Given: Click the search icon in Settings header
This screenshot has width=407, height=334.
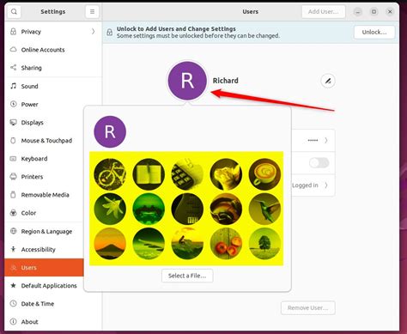Looking at the screenshot, I should tap(14, 12).
